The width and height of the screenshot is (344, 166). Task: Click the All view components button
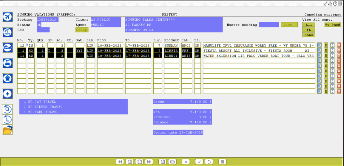308,24
